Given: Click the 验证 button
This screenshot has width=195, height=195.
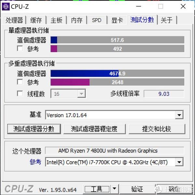Looking at the screenshot, I should 137,189.
